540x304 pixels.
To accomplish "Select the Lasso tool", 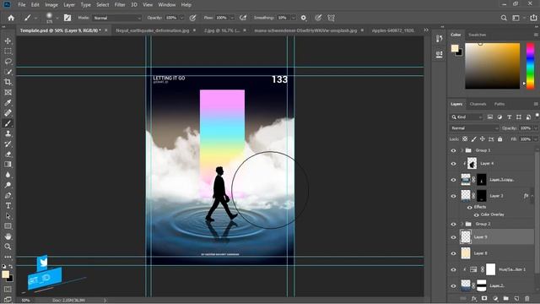I will click(8, 62).
